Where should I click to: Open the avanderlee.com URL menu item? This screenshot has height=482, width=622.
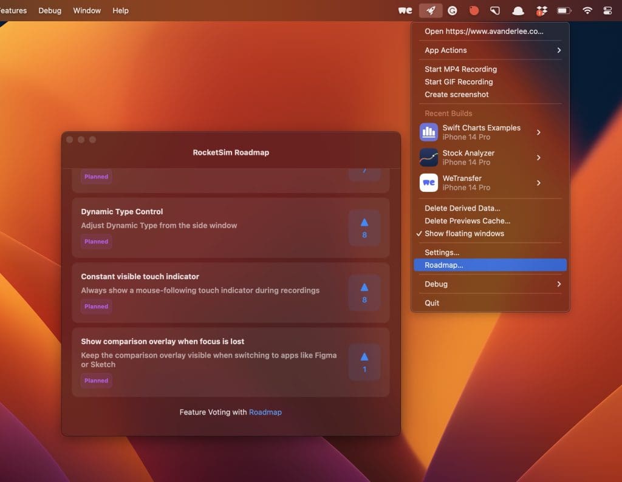(490, 32)
